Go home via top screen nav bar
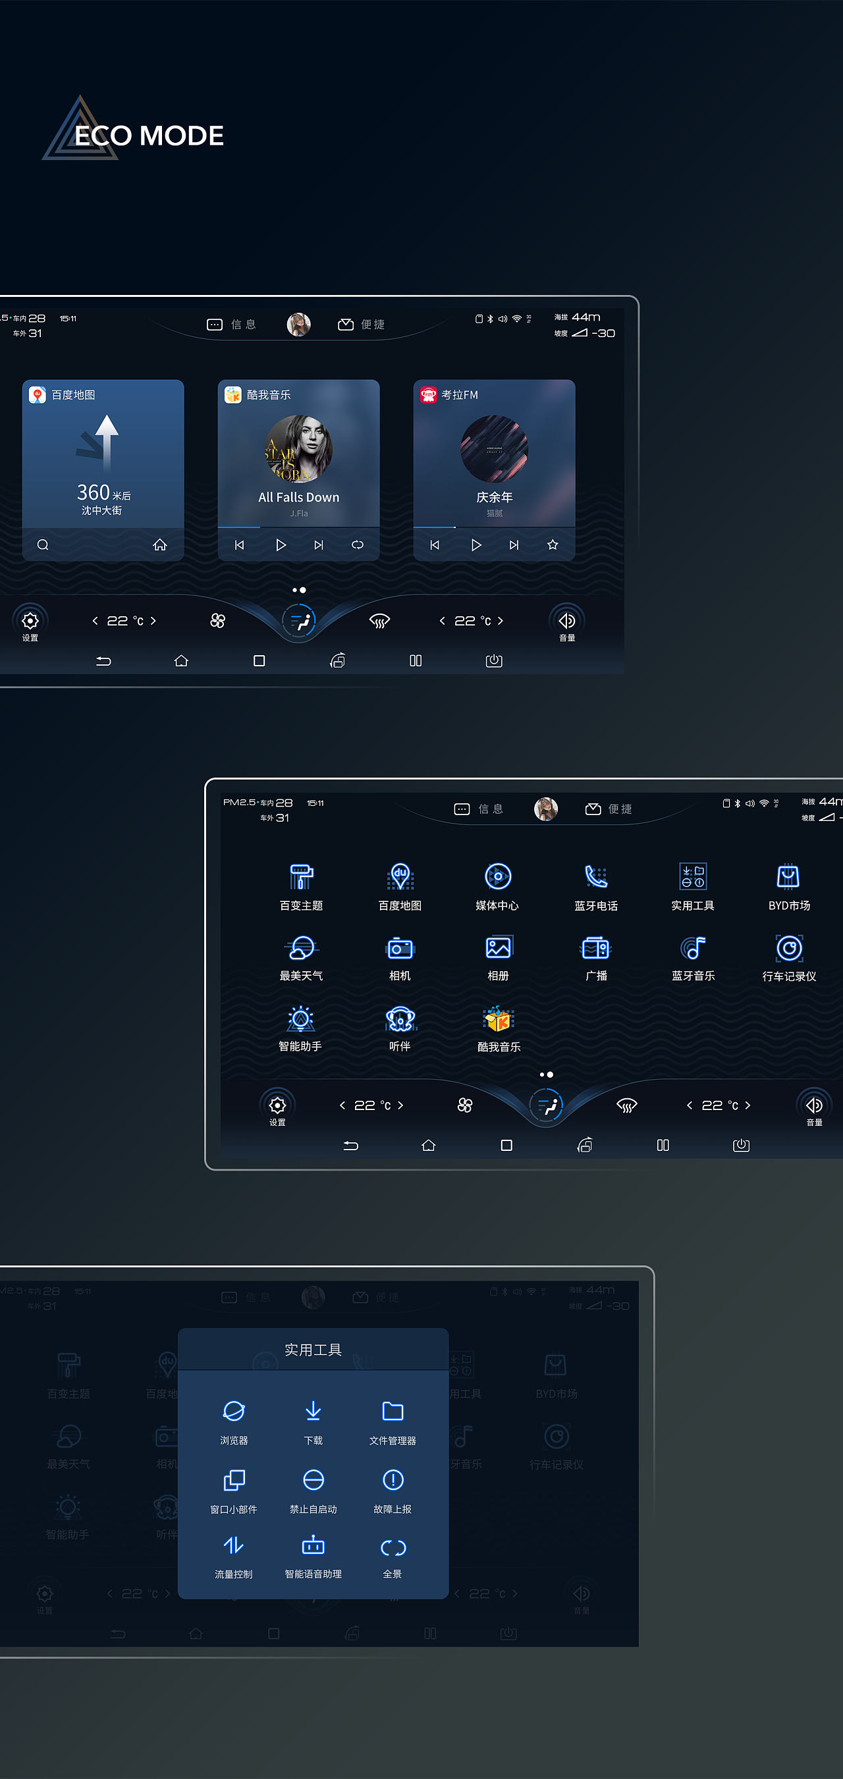843x1779 pixels. click(181, 661)
